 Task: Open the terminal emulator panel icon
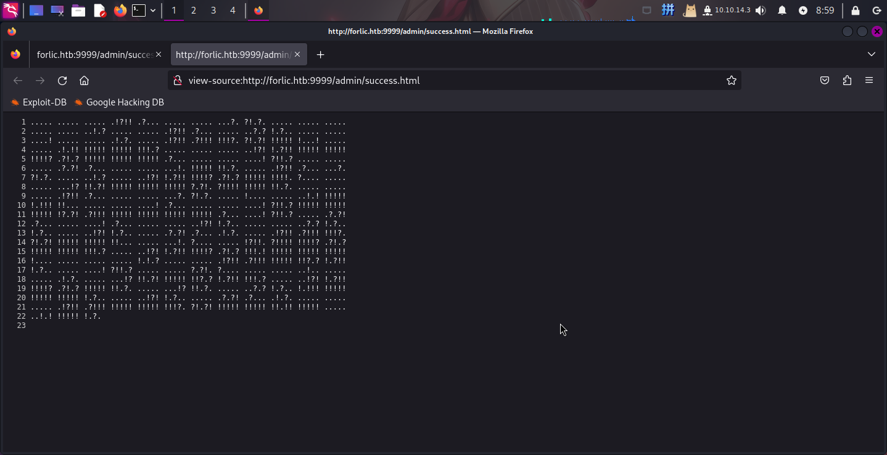tap(139, 10)
